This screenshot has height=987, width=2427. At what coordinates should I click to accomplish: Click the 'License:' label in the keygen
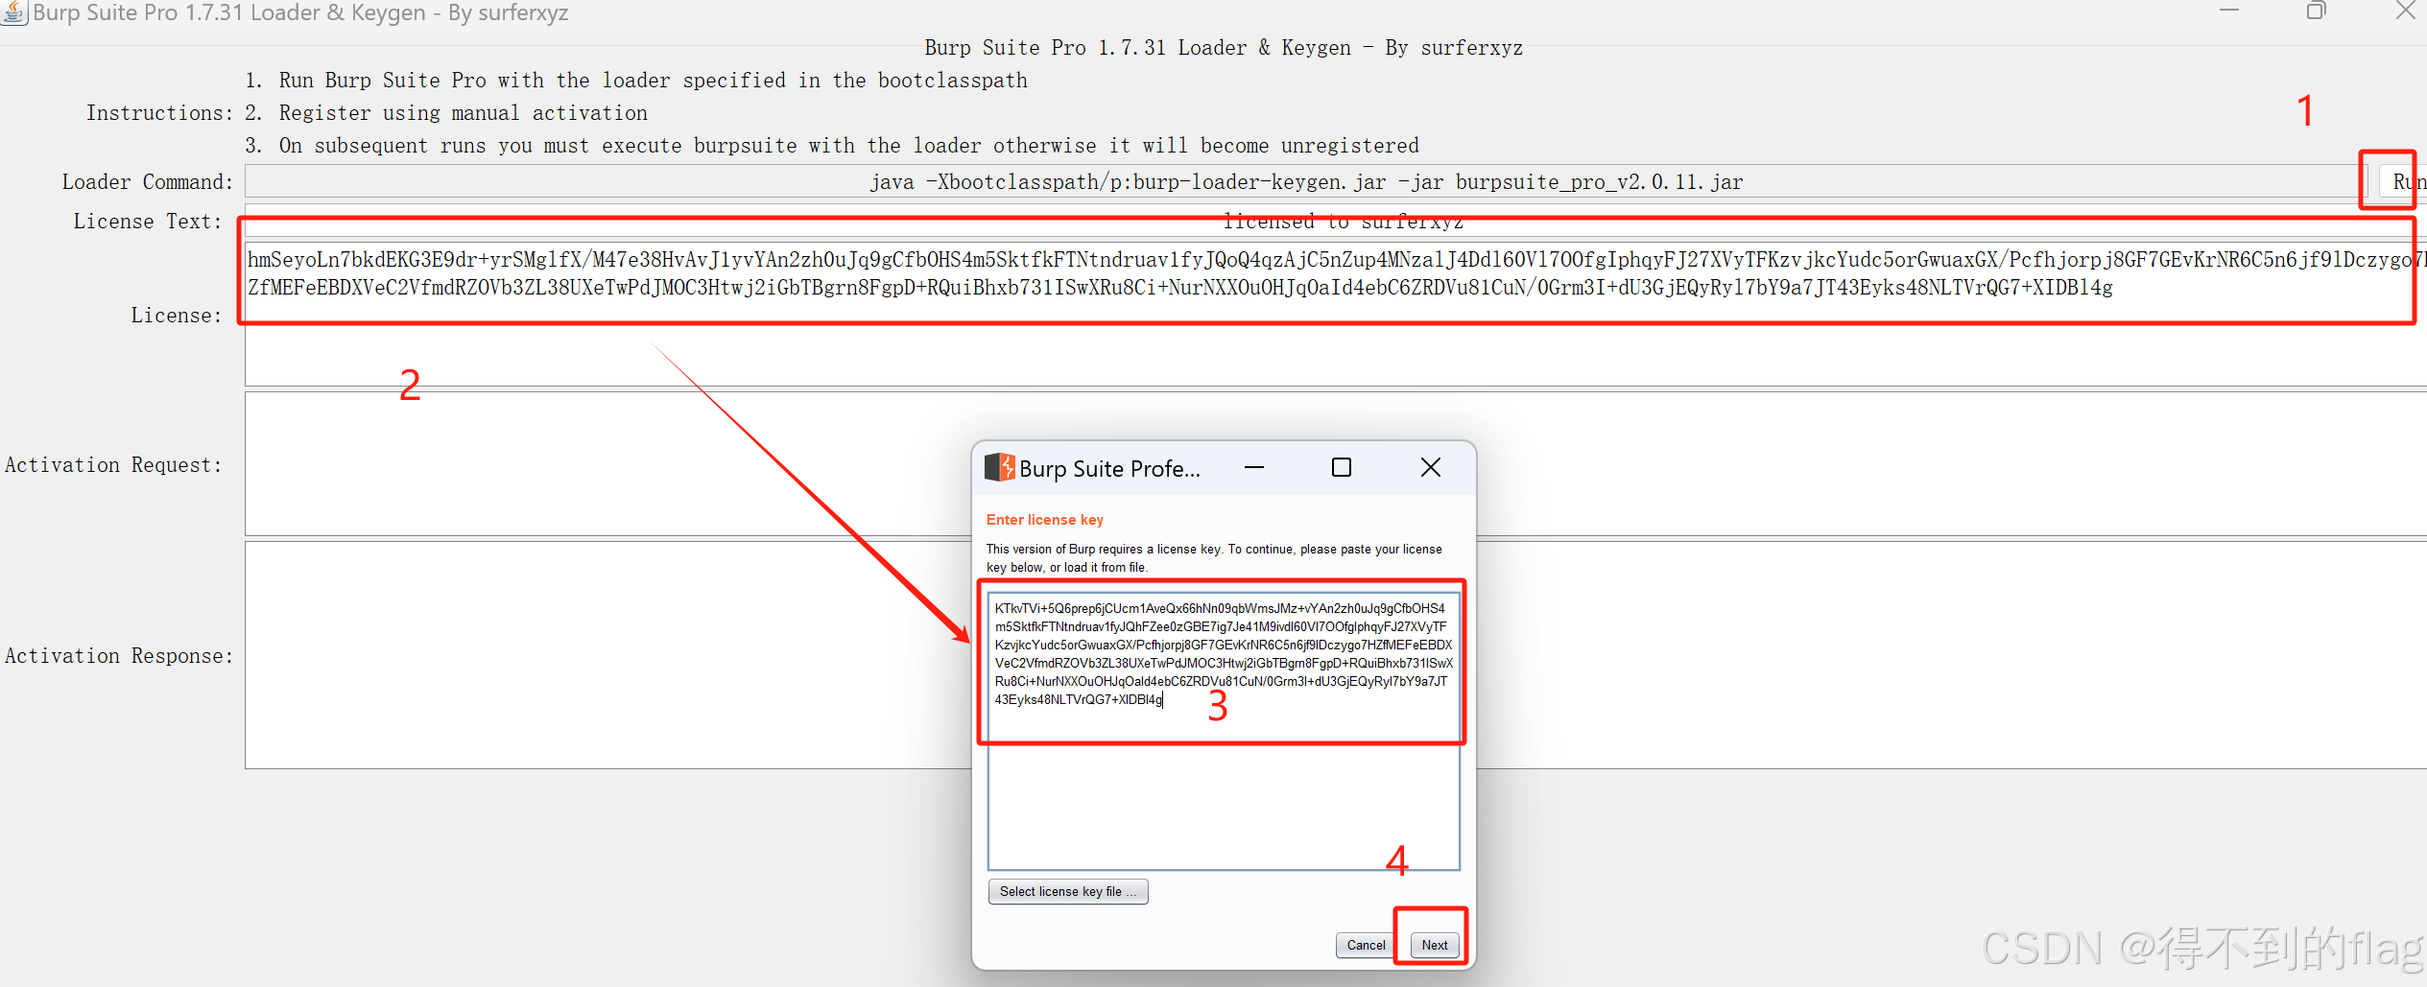(x=177, y=316)
